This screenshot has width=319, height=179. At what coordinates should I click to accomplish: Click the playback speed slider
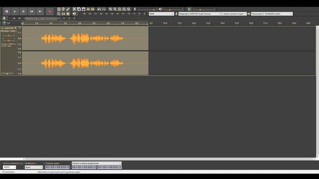(x=204, y=9)
